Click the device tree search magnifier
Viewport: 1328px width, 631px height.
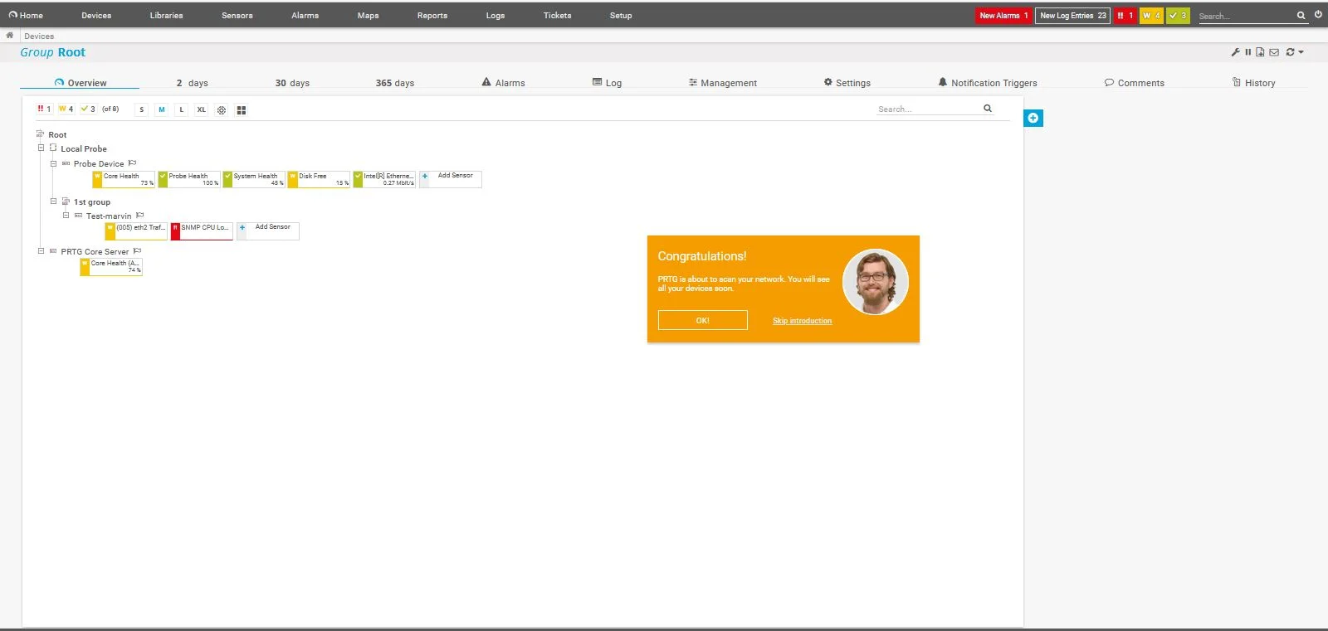coord(988,109)
